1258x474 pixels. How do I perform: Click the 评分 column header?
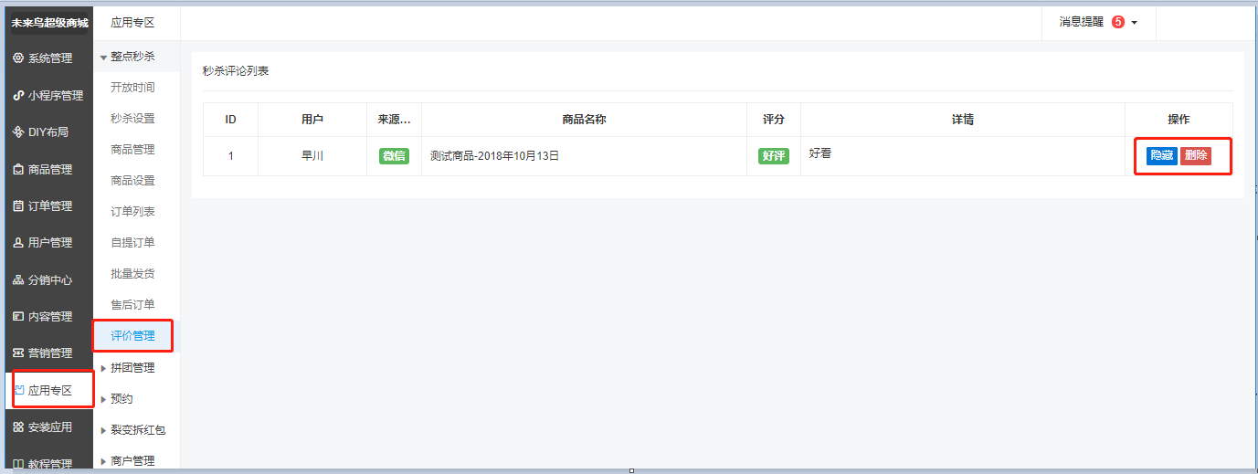coord(774,120)
